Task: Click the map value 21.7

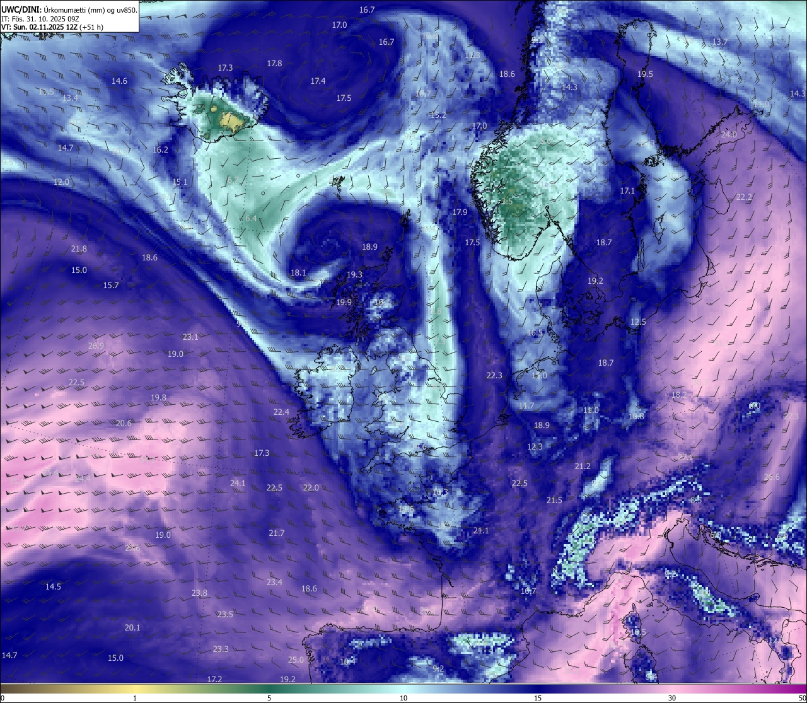Action: 276,533
